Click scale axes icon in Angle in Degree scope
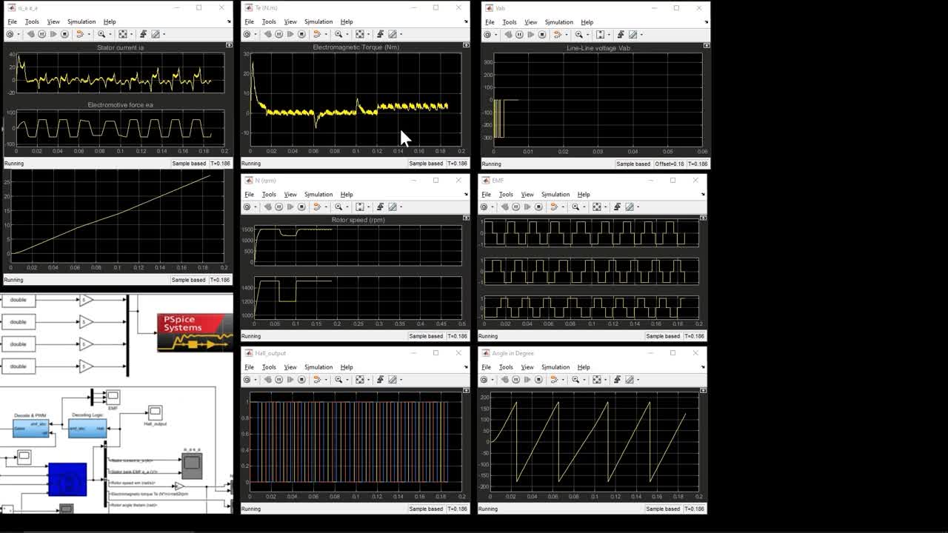Viewport: 948px width, 533px height. point(596,380)
